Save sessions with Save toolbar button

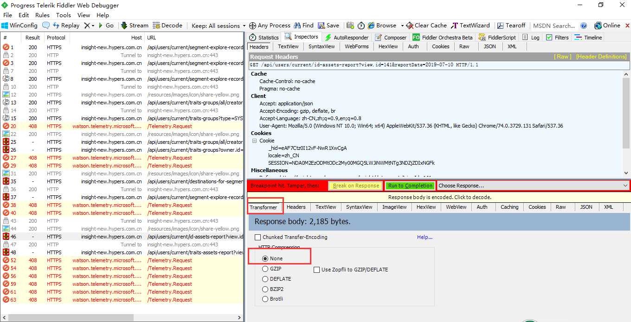point(328,26)
